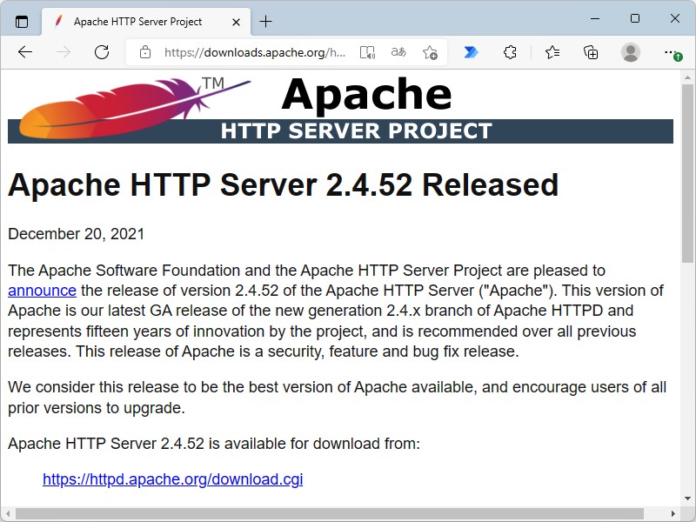
Task: Add this page to favorites via star icon
Action: tap(427, 52)
